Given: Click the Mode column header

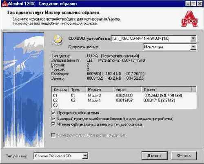Looking at the screenshot, I should point(100,90).
